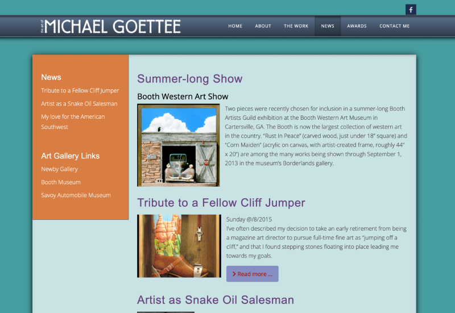Click the Facebook icon in the header

click(411, 10)
